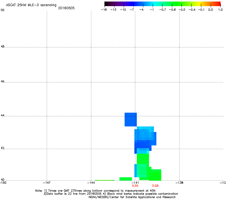
Task: Click the 44 latitude axis label
Action: (2, 115)
